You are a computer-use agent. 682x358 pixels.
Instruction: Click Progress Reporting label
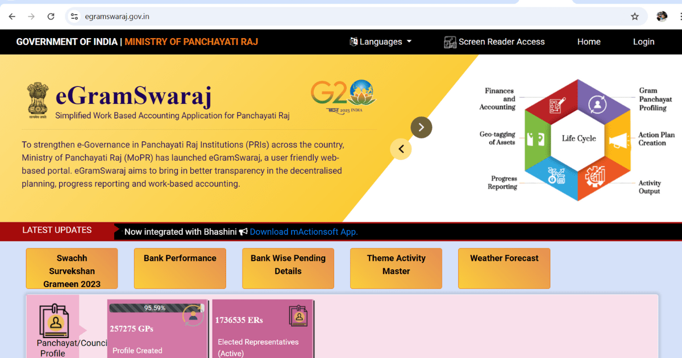[x=502, y=182]
